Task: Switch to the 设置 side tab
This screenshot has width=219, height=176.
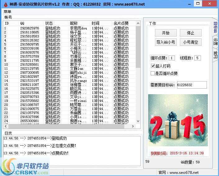Action: [215, 42]
